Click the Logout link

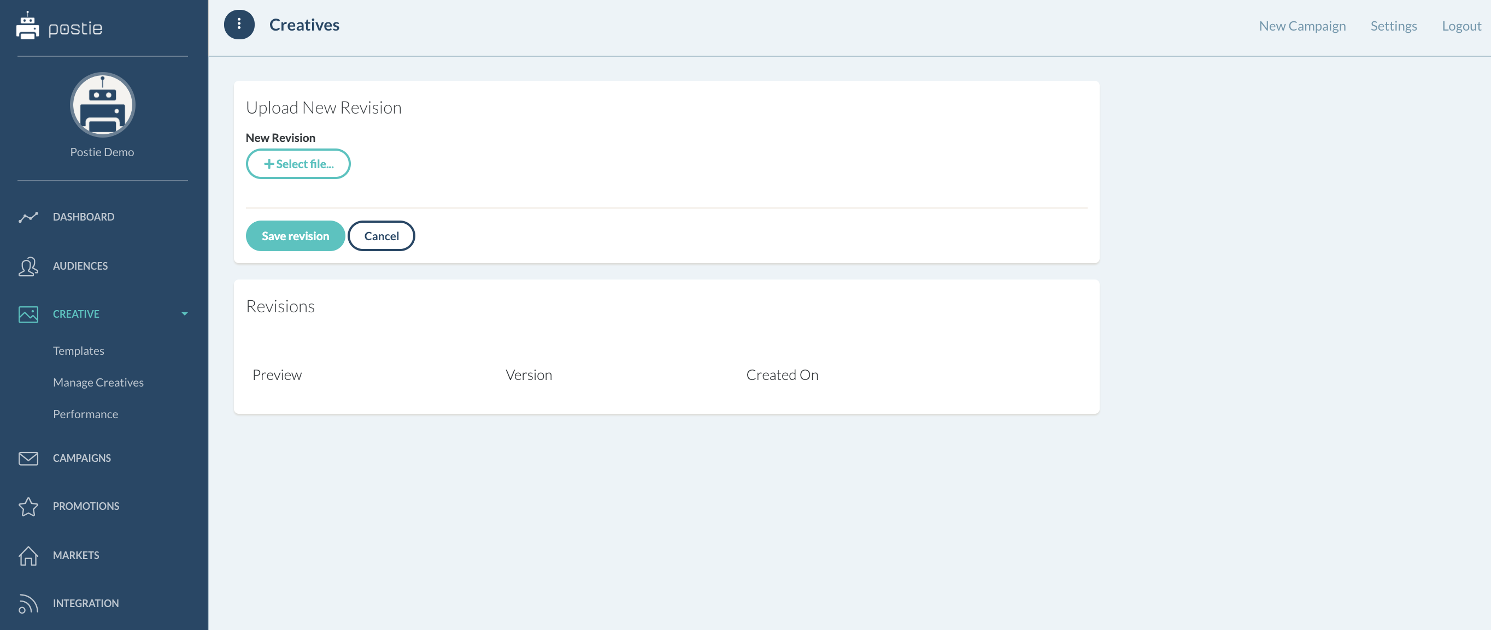[x=1461, y=26]
